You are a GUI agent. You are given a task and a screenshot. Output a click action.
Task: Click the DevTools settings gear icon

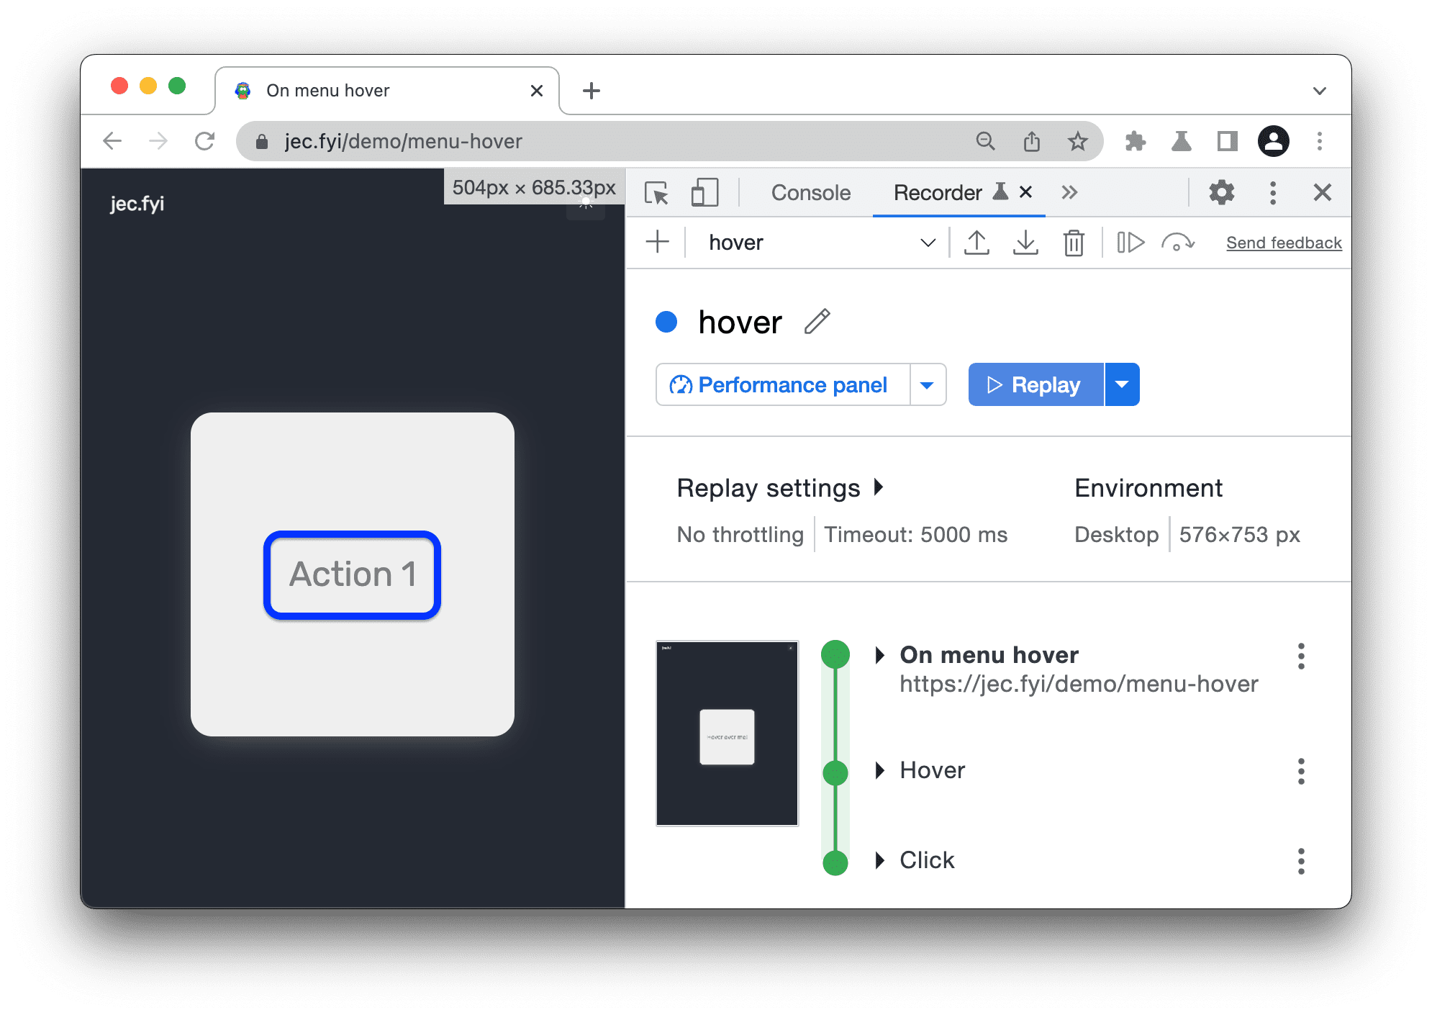click(x=1221, y=191)
